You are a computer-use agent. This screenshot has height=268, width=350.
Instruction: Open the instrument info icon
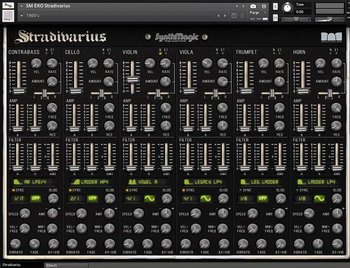click(264, 6)
